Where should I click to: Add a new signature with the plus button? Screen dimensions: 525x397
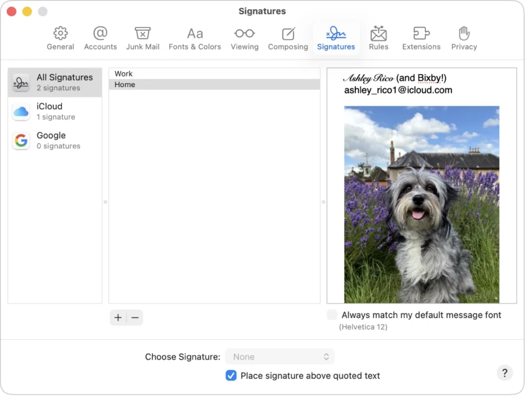pyautogui.click(x=118, y=318)
